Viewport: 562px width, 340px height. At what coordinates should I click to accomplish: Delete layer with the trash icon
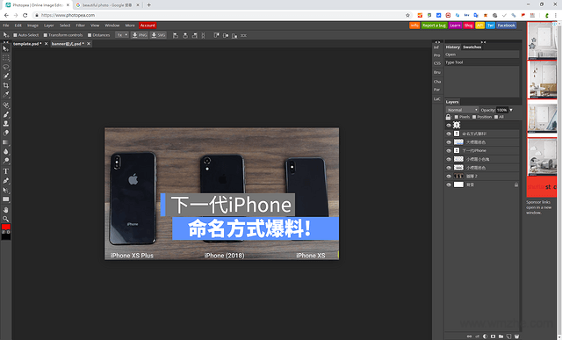[x=517, y=336]
